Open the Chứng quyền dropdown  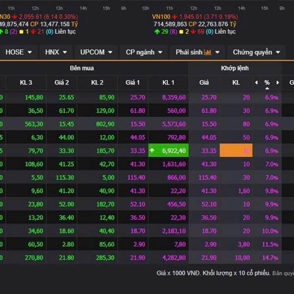point(256,52)
